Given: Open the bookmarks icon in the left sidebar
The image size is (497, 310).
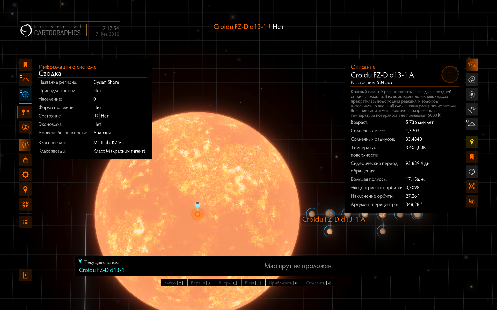Looking at the screenshot, I should point(25,65).
